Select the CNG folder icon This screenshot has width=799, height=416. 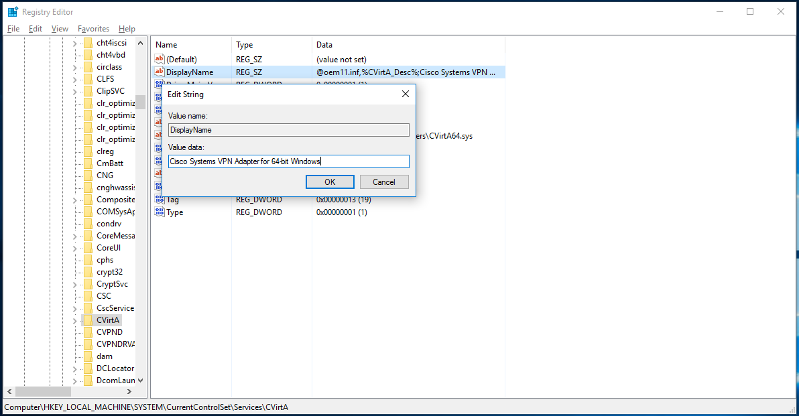(x=88, y=175)
